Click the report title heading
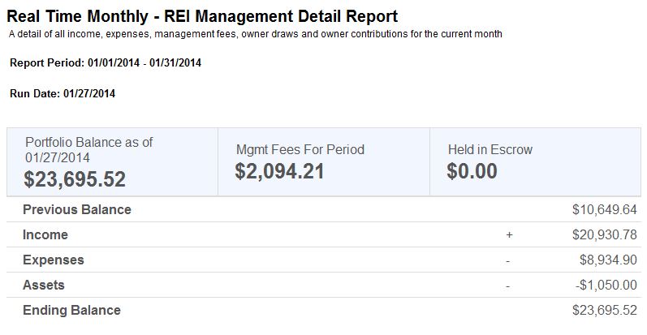647x335 pixels. click(202, 16)
